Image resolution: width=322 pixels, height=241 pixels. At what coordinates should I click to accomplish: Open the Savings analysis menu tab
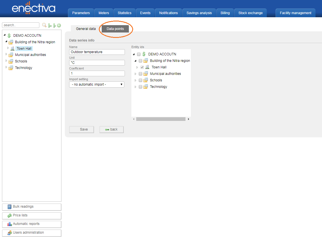199,13
